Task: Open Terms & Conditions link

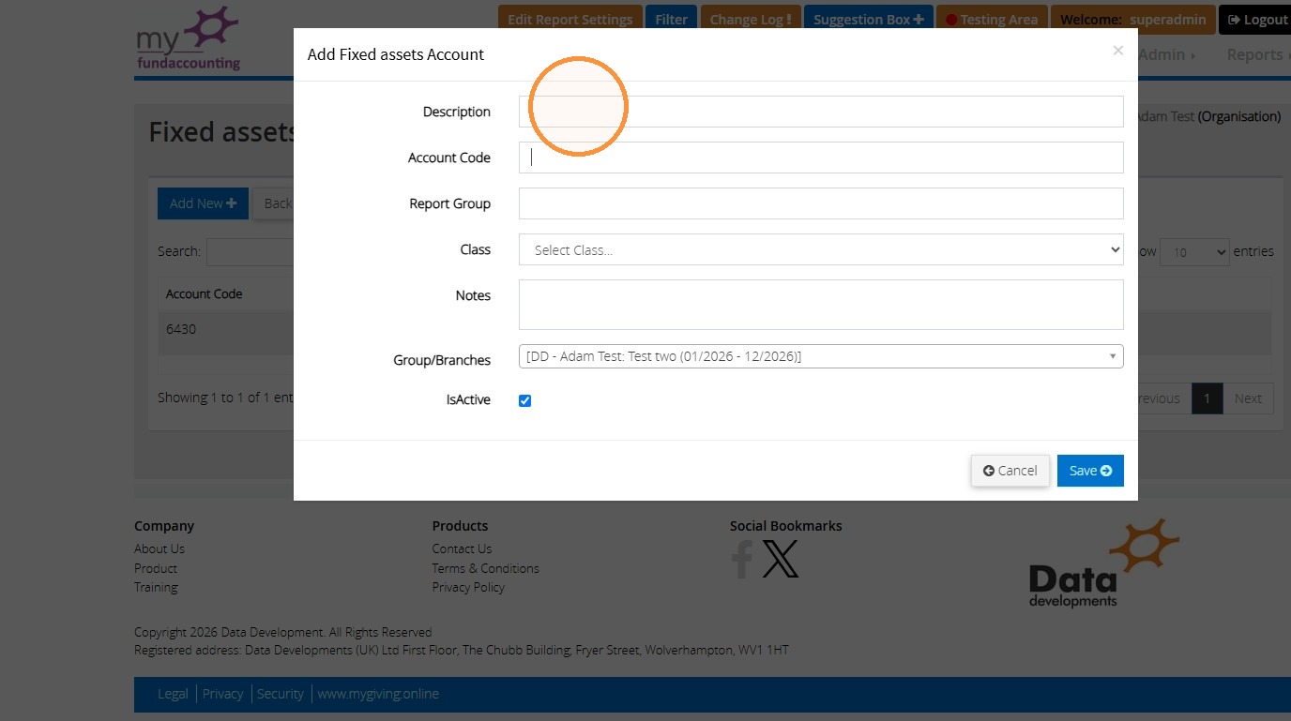Action: pyautogui.click(x=485, y=568)
